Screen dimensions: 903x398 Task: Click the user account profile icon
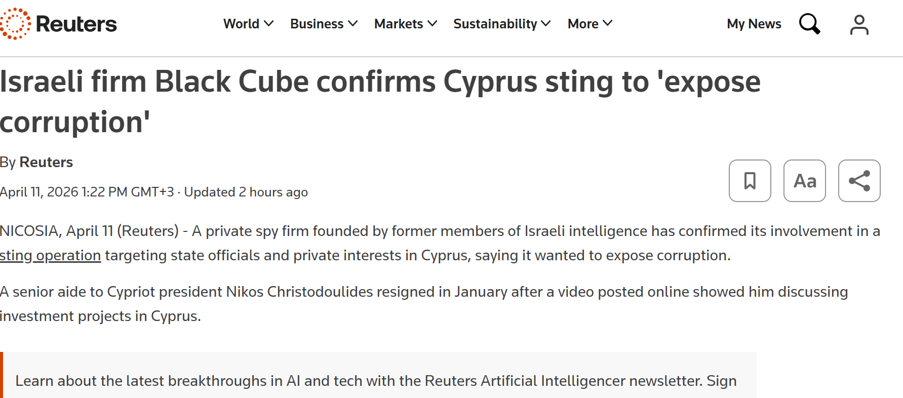tap(859, 24)
